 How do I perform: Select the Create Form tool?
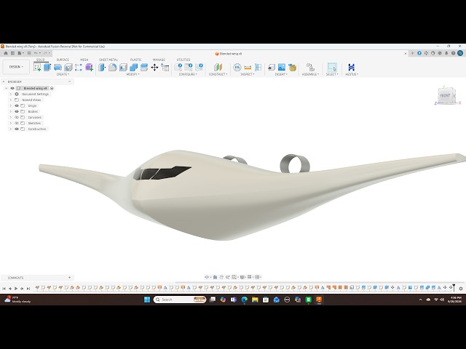(x=89, y=68)
